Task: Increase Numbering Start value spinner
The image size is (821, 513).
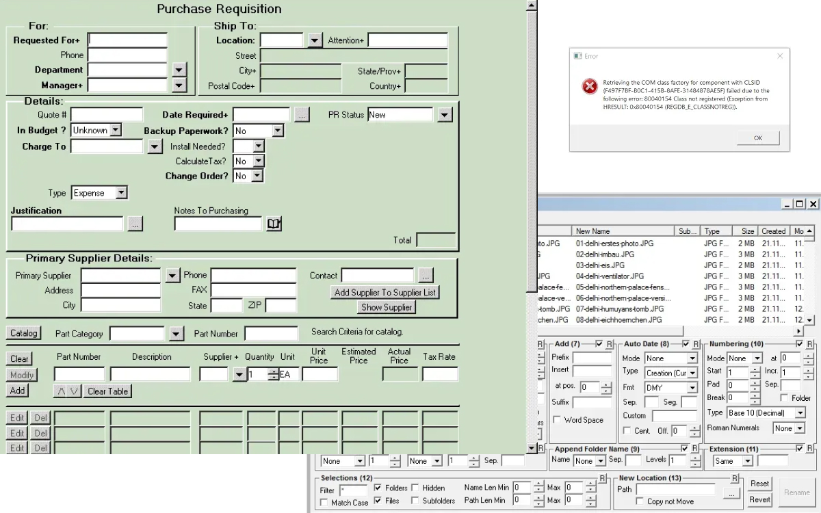Action: 755,369
